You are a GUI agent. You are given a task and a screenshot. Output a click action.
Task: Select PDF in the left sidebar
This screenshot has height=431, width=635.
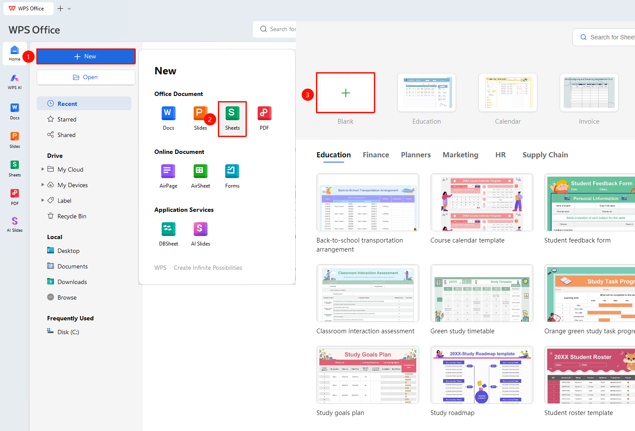[15, 197]
